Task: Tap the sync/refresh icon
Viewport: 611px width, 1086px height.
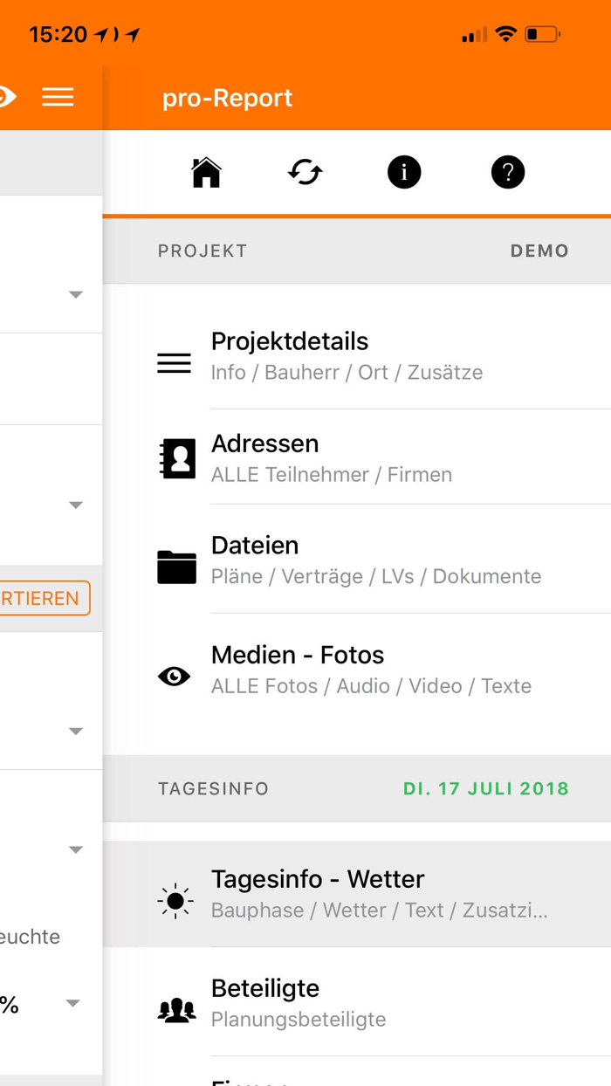Action: point(305,172)
